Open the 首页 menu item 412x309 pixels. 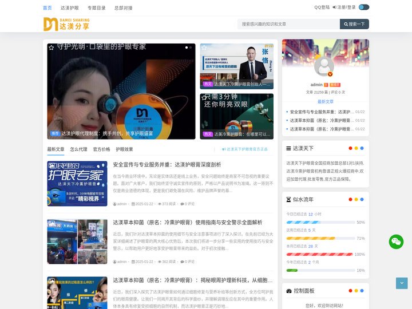[x=47, y=8]
